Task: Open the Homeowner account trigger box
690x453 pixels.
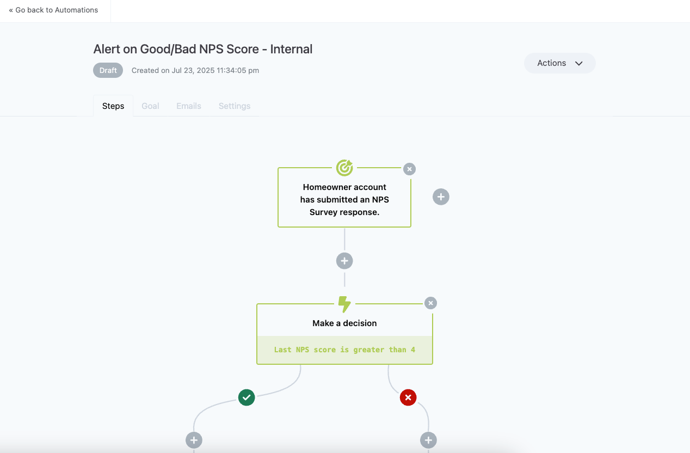Action: (x=344, y=199)
